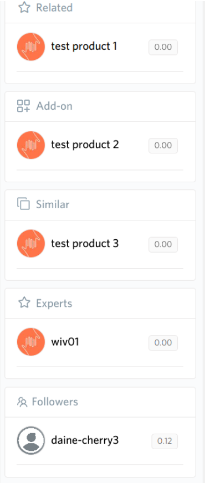The image size is (205, 483).
Task: Open the wiv01 expert profile
Action: coord(65,342)
